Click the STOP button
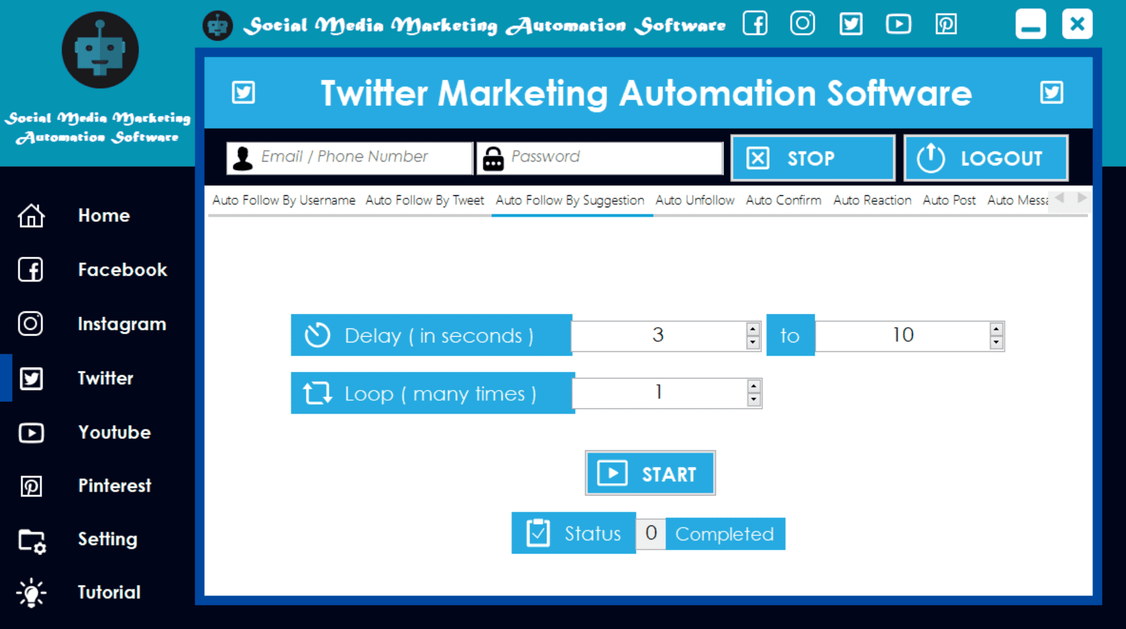1126x629 pixels. (812, 158)
